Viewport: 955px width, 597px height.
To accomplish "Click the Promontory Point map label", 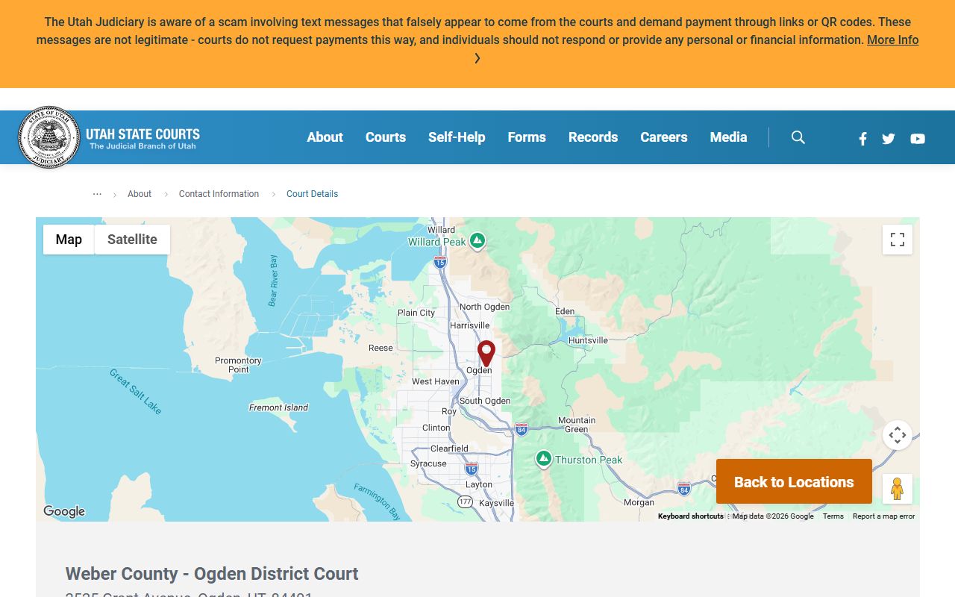I will [239, 365].
